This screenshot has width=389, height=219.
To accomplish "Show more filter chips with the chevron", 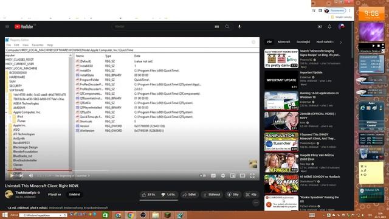I will point(341,42).
